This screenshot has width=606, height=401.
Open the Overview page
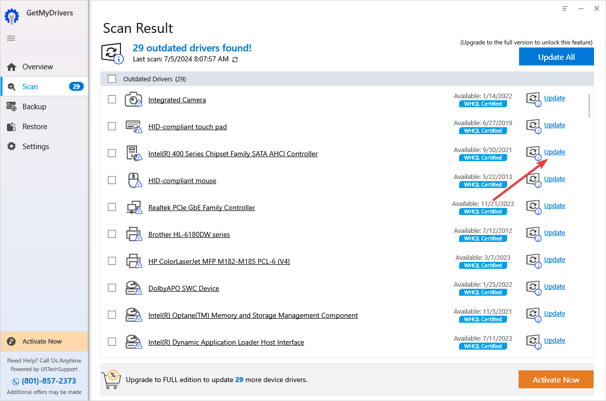tap(44, 67)
